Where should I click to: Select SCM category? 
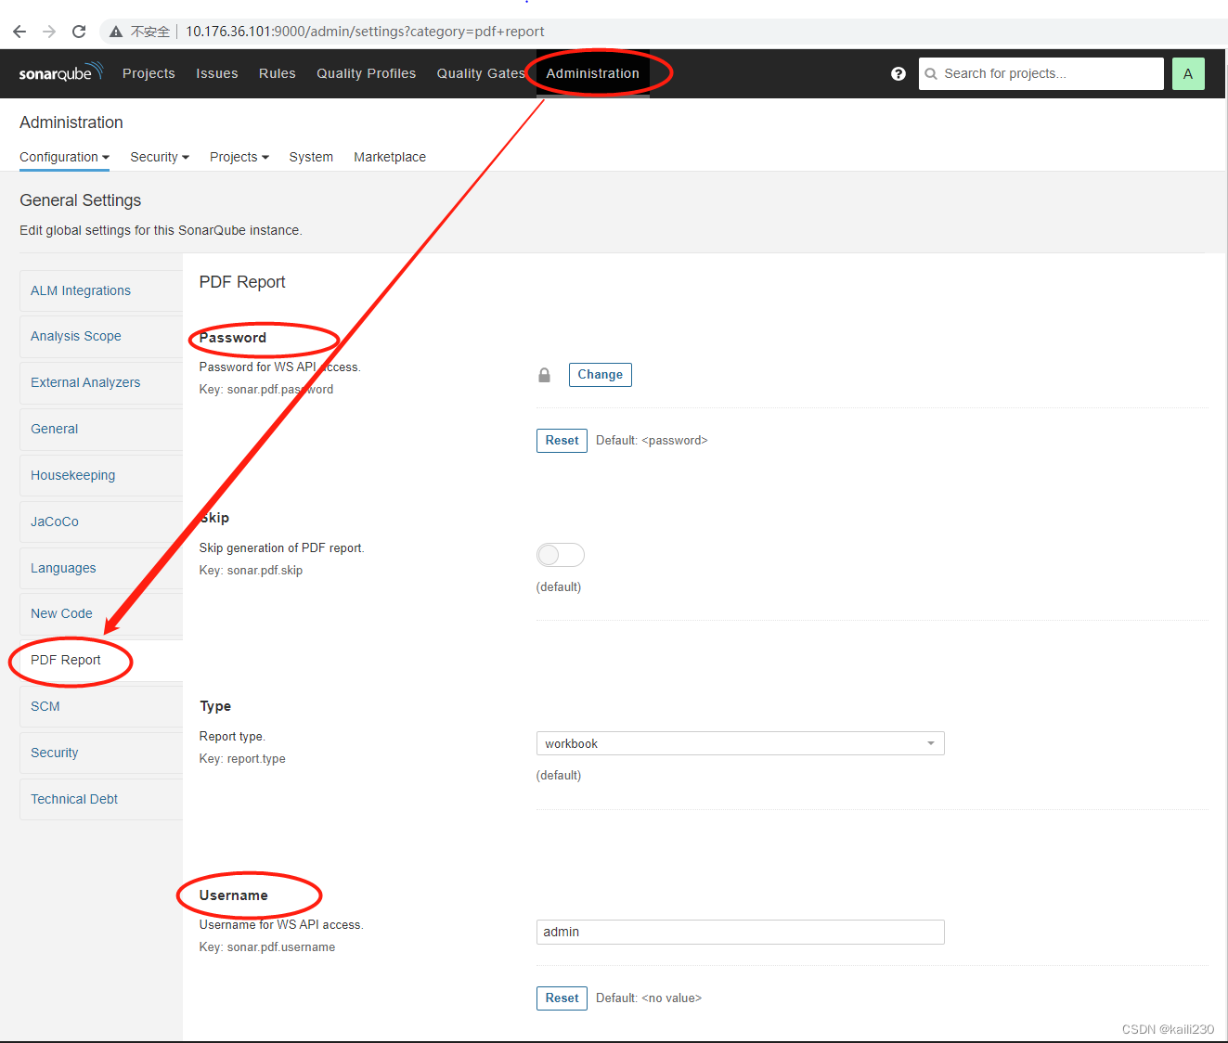click(x=101, y=706)
